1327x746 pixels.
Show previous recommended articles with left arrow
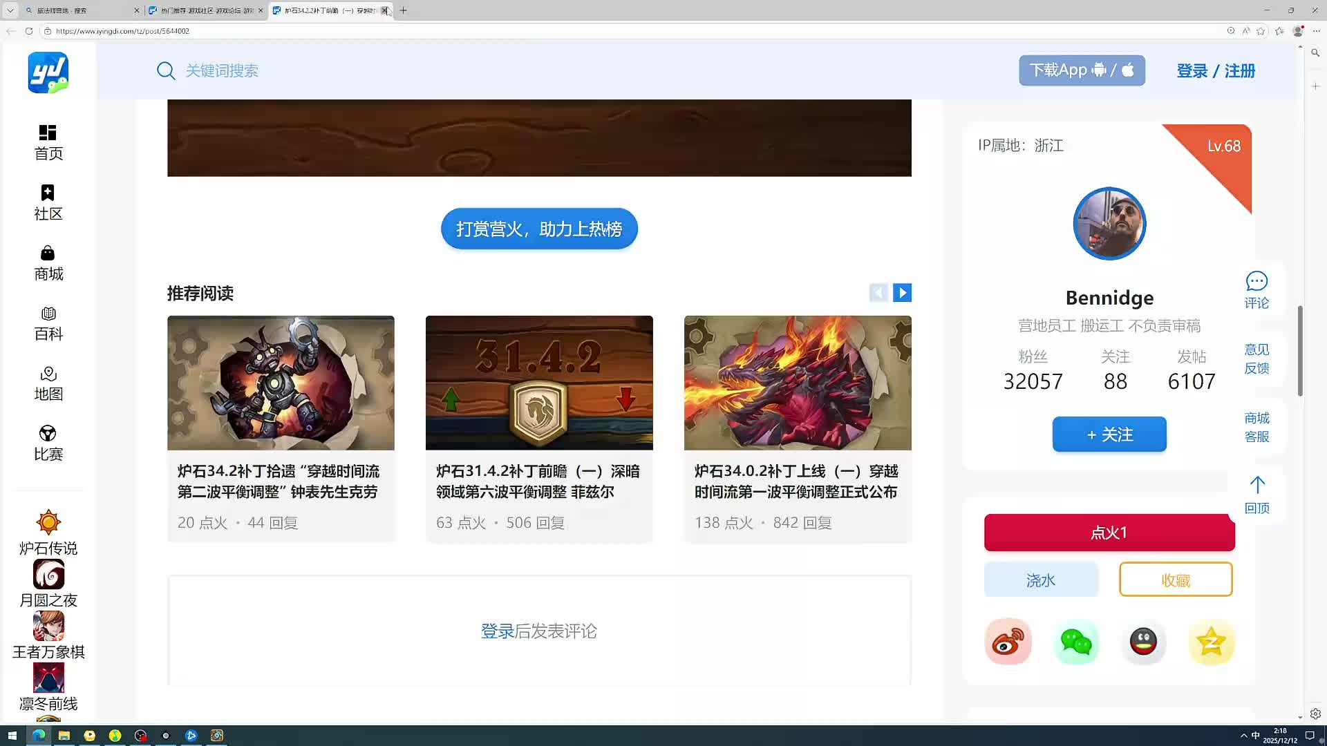[878, 293]
